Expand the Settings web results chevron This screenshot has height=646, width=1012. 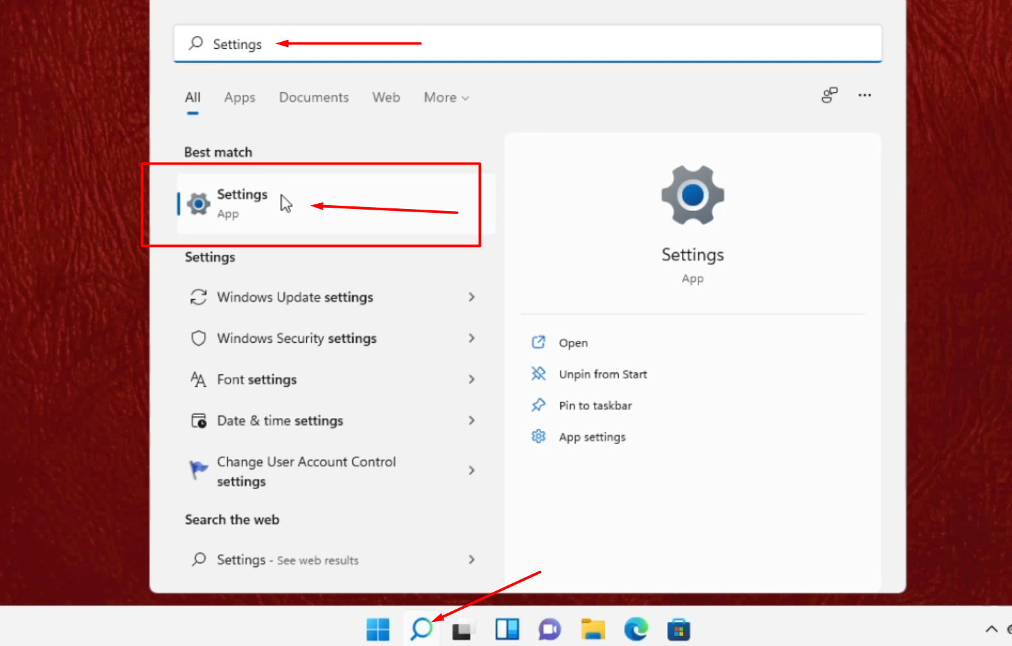(x=472, y=560)
